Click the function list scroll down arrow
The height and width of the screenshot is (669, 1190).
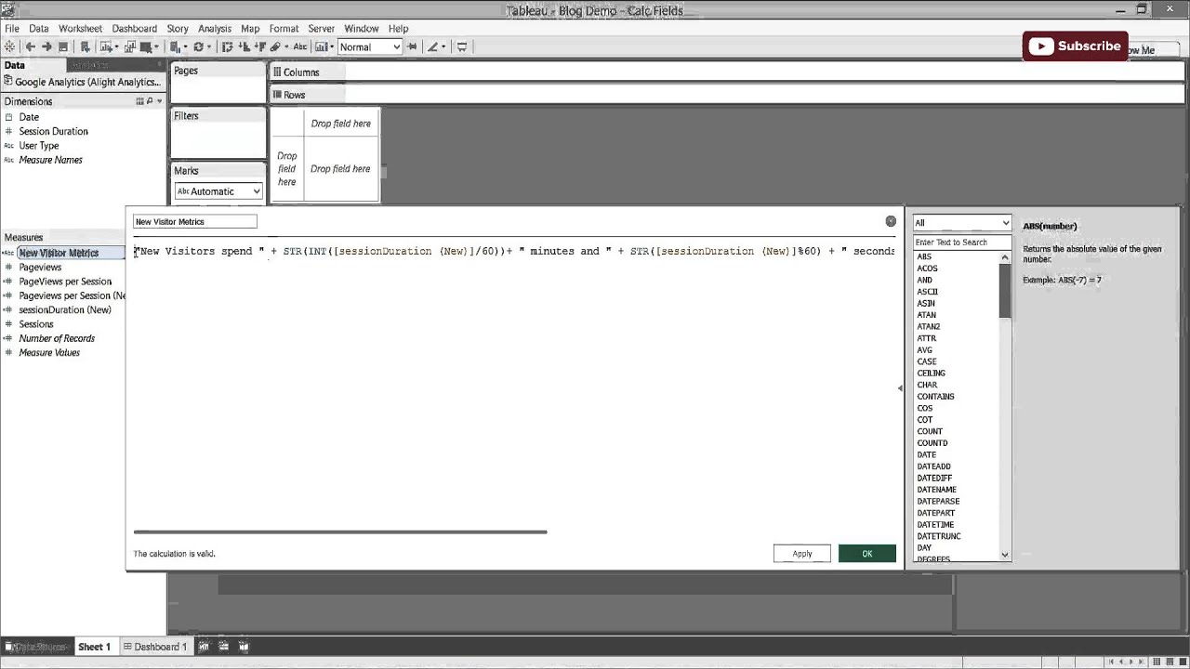(x=1005, y=555)
